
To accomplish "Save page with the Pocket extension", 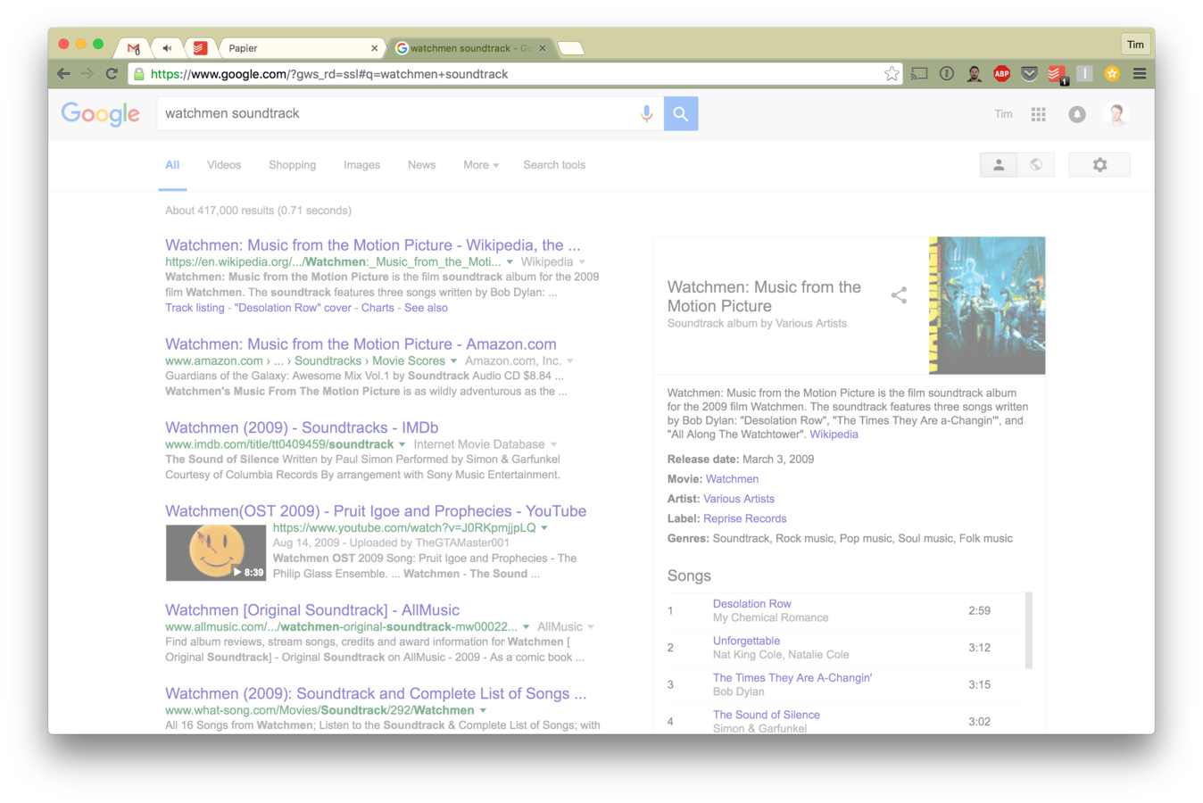I will tap(1029, 74).
